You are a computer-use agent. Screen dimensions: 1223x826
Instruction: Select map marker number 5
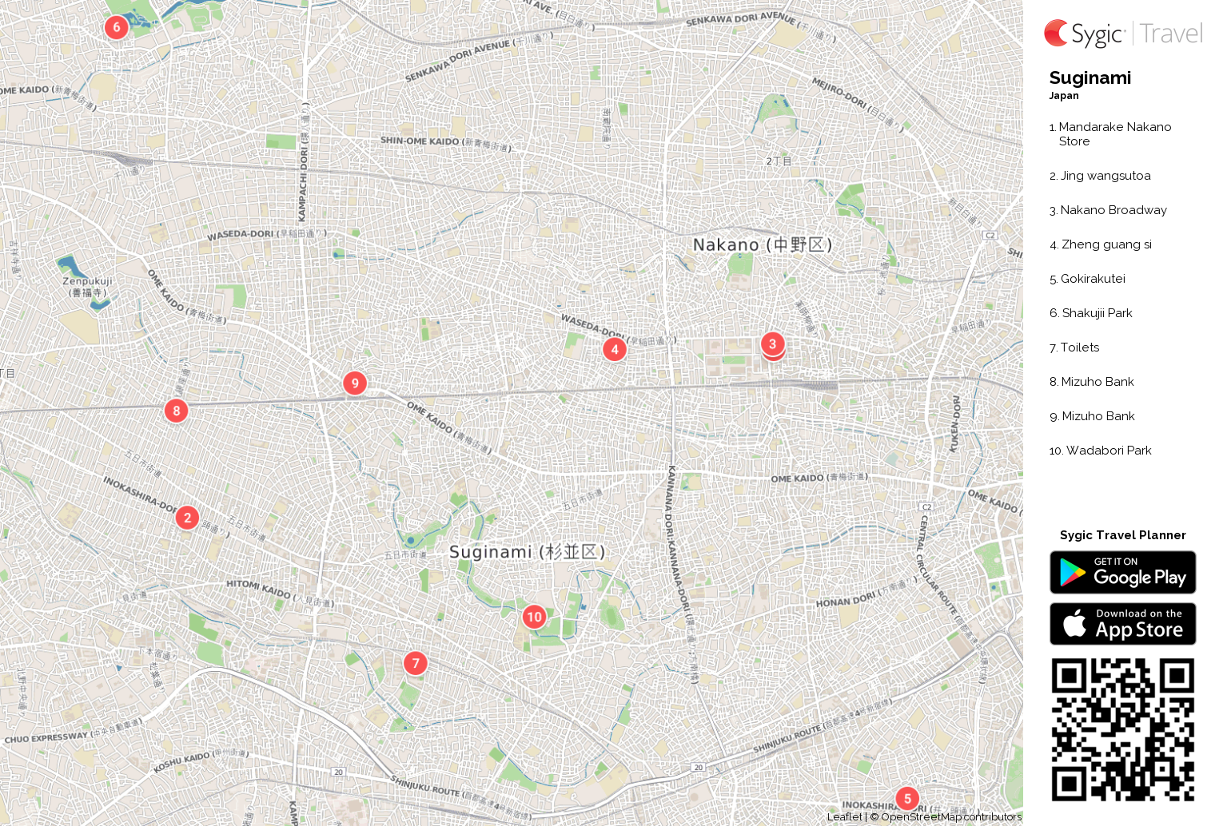click(907, 799)
